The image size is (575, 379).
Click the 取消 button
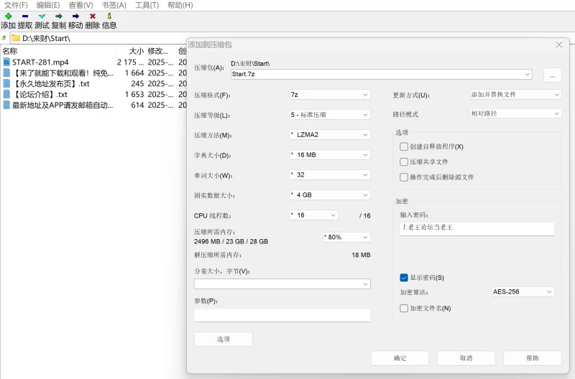point(466,357)
